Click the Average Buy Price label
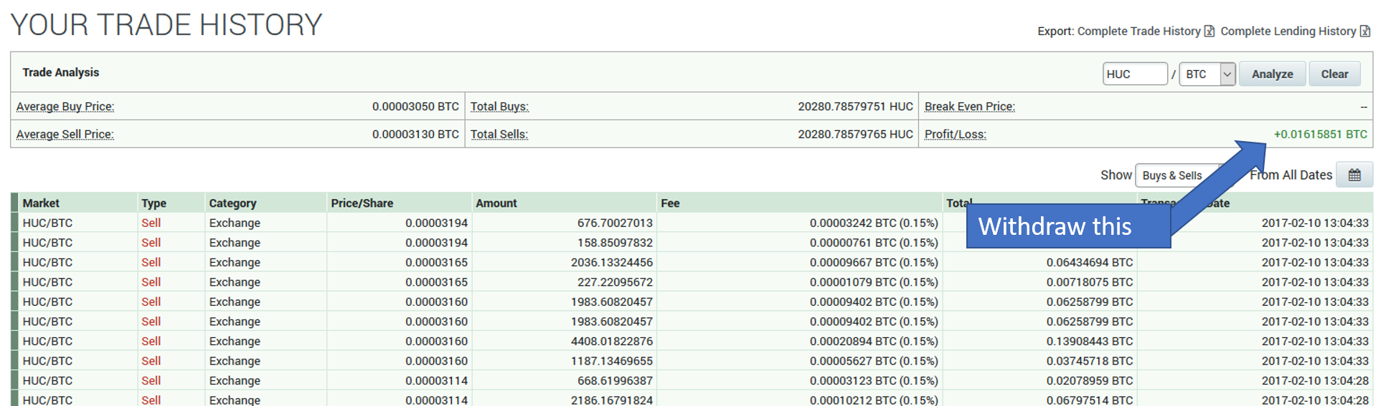1396x406 pixels. coord(65,106)
